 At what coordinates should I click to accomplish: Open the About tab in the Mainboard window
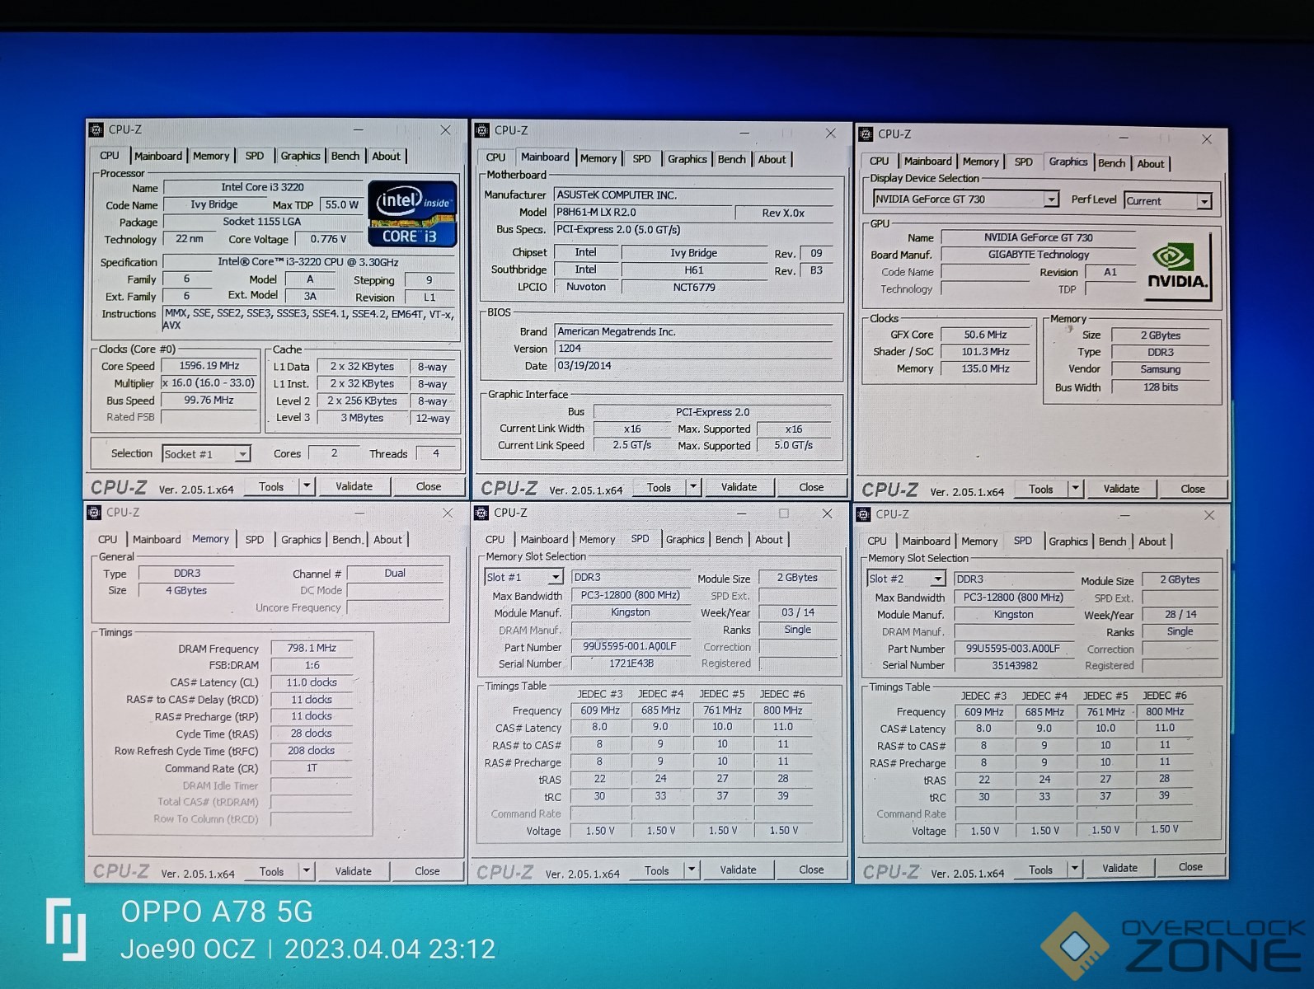coord(772,159)
